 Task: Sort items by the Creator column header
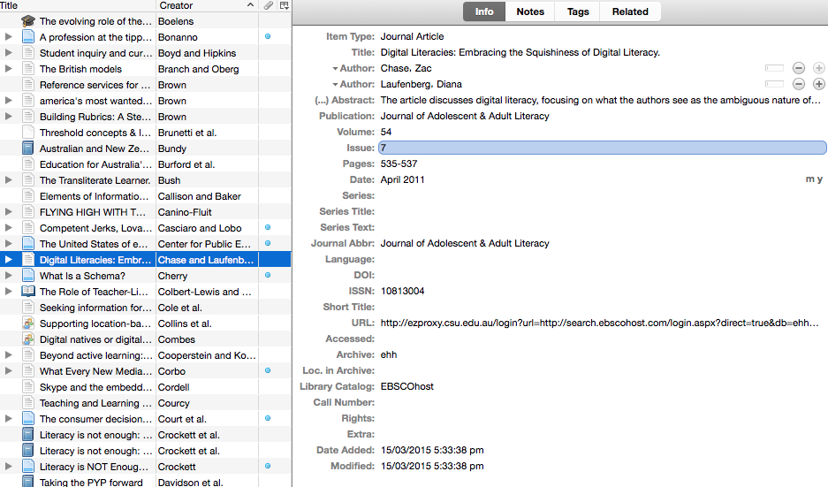point(203,5)
